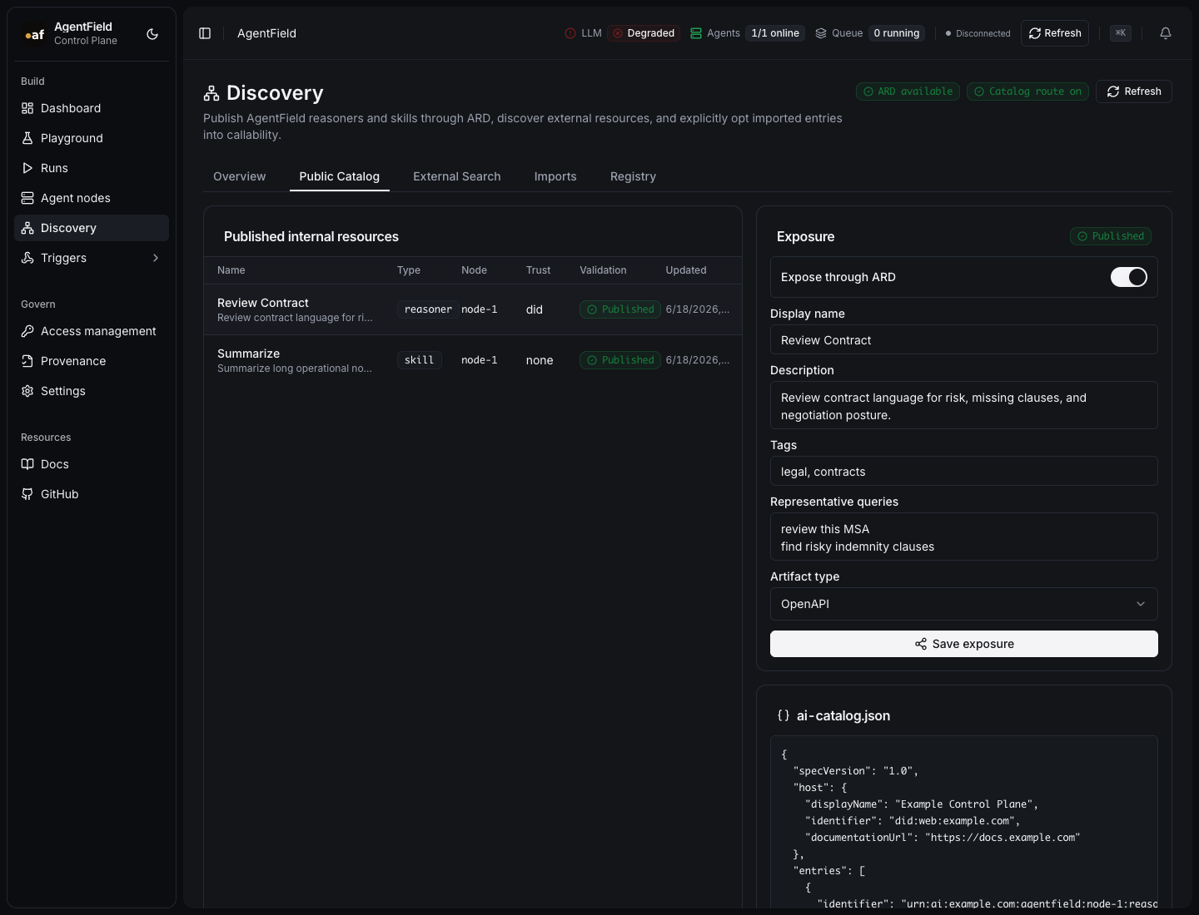Click the Display name input field
This screenshot has height=915, width=1199.
[964, 339]
